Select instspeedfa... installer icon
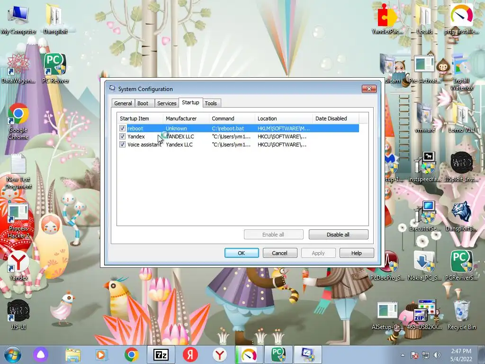The width and height of the screenshot is (485, 364). point(424,167)
